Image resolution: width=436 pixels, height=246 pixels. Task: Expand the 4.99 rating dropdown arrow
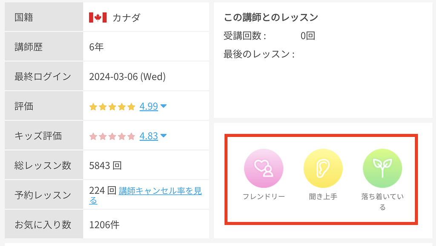point(163,106)
